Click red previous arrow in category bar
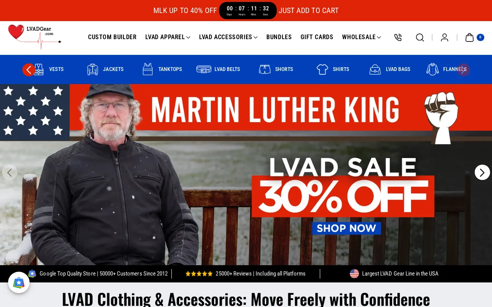The width and height of the screenshot is (492, 307). (29, 70)
